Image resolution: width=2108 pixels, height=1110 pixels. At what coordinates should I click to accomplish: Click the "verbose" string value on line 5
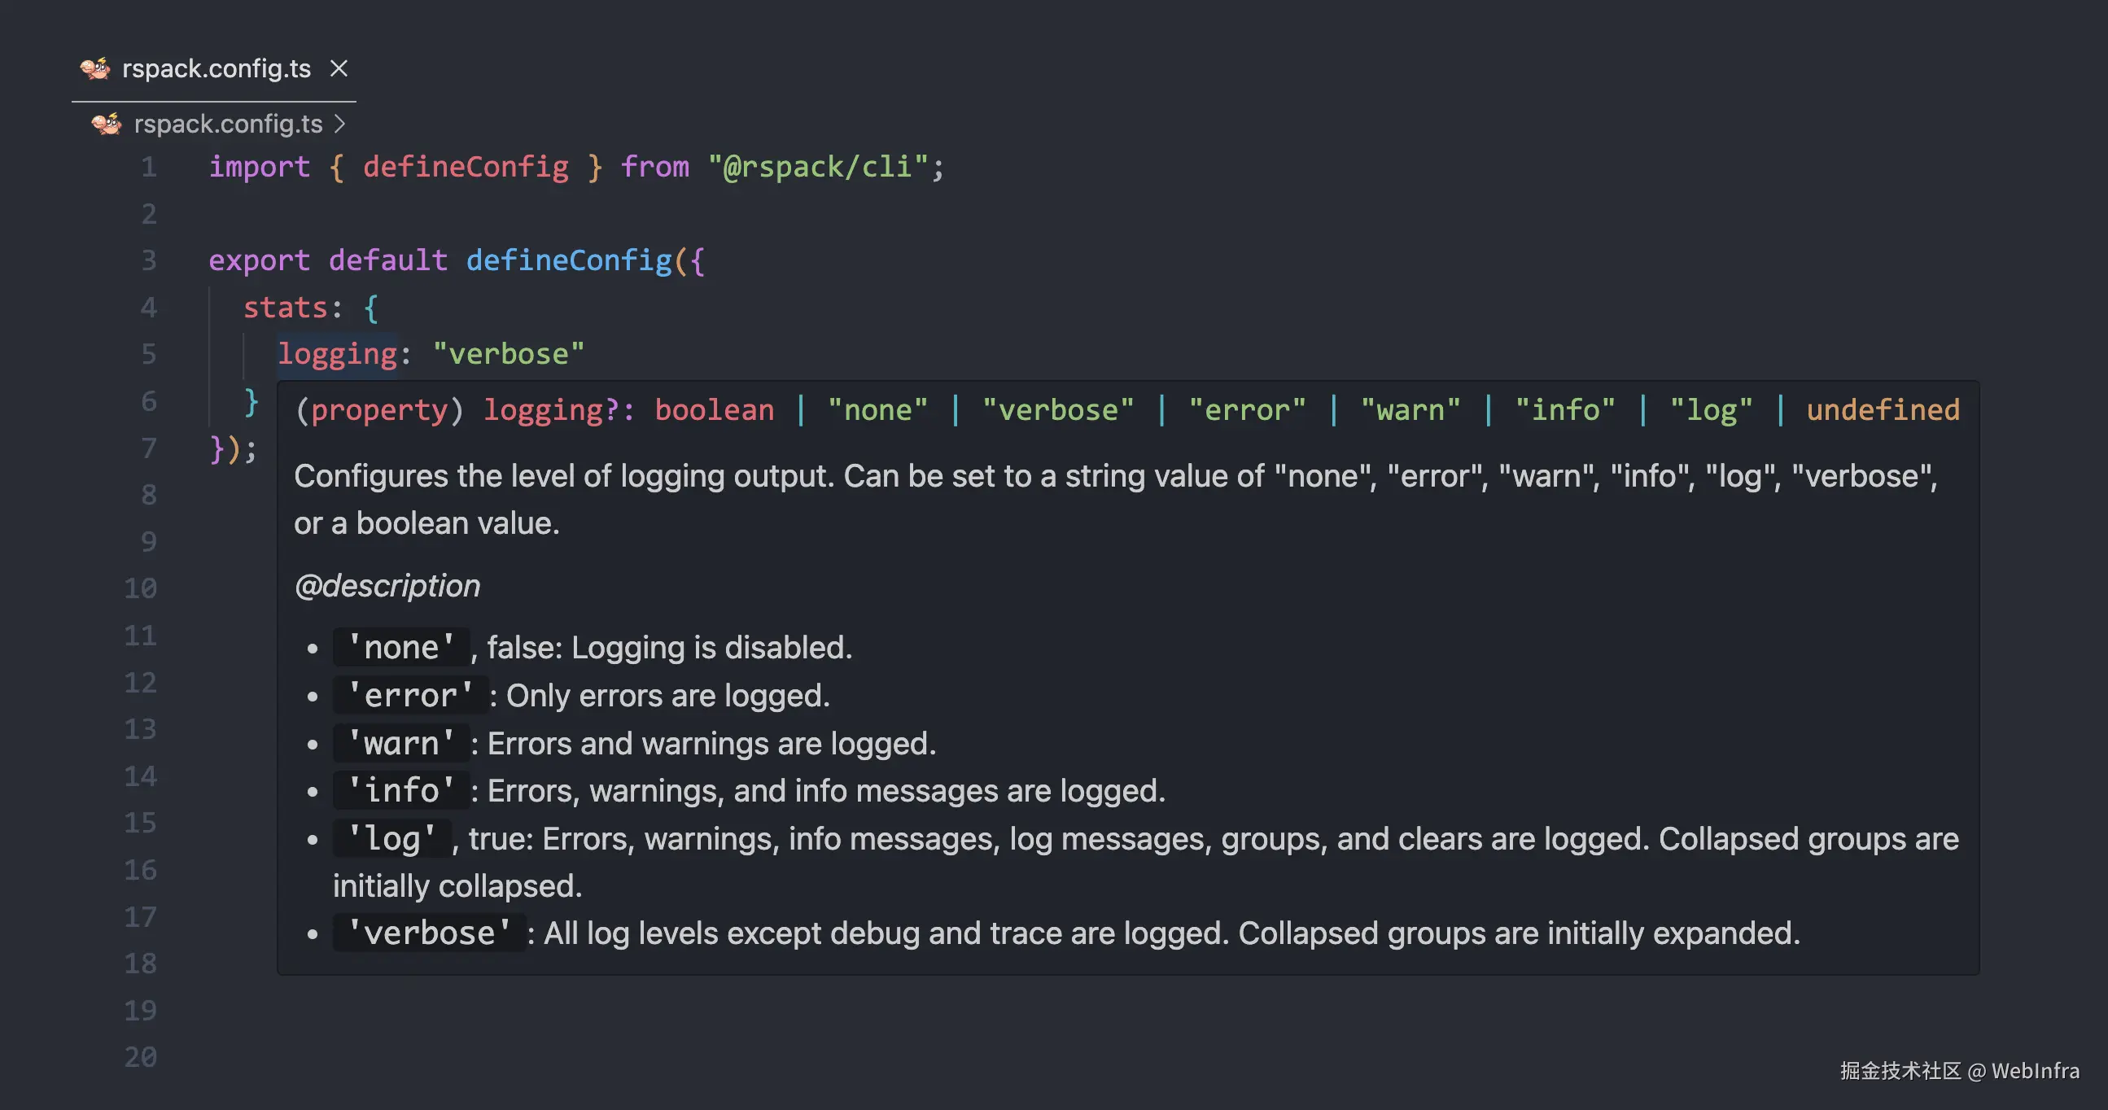508,354
